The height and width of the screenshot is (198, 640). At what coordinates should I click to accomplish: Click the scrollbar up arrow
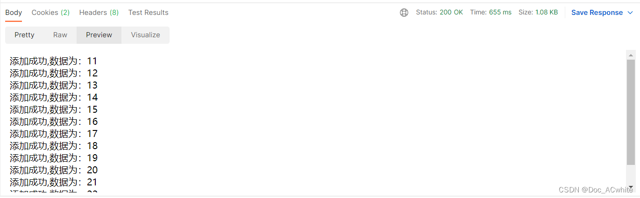pos(631,55)
